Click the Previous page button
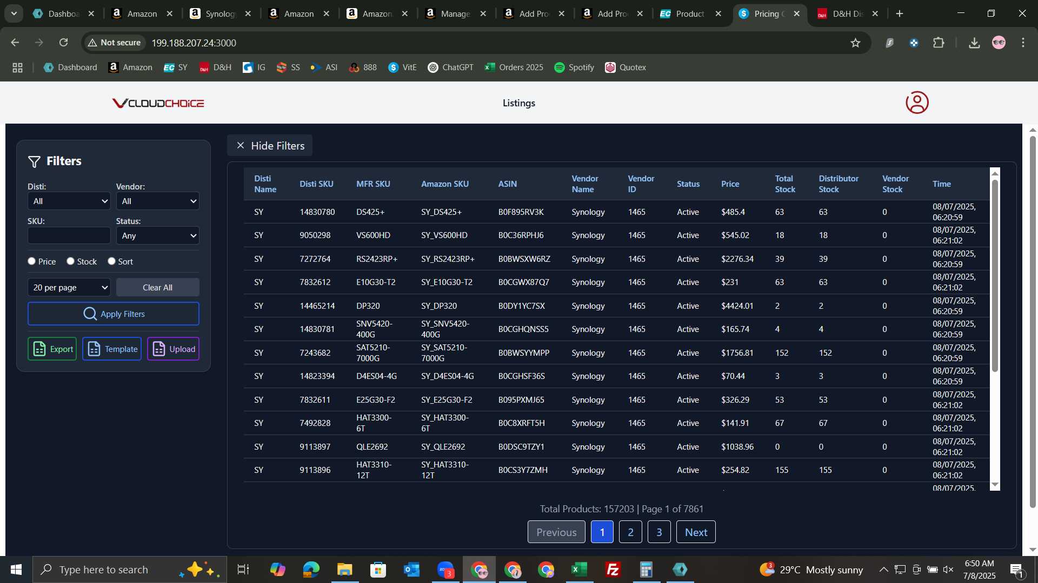The image size is (1038, 583). [556, 532]
